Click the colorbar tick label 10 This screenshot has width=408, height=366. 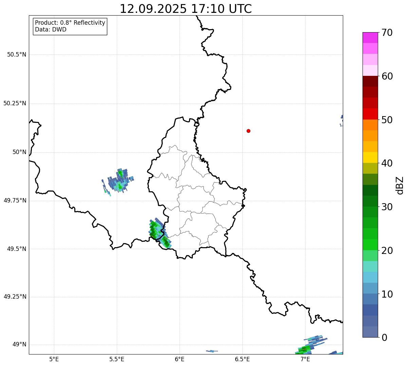point(387,294)
